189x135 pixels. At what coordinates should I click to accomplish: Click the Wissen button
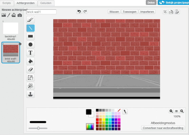[x=114, y=12]
